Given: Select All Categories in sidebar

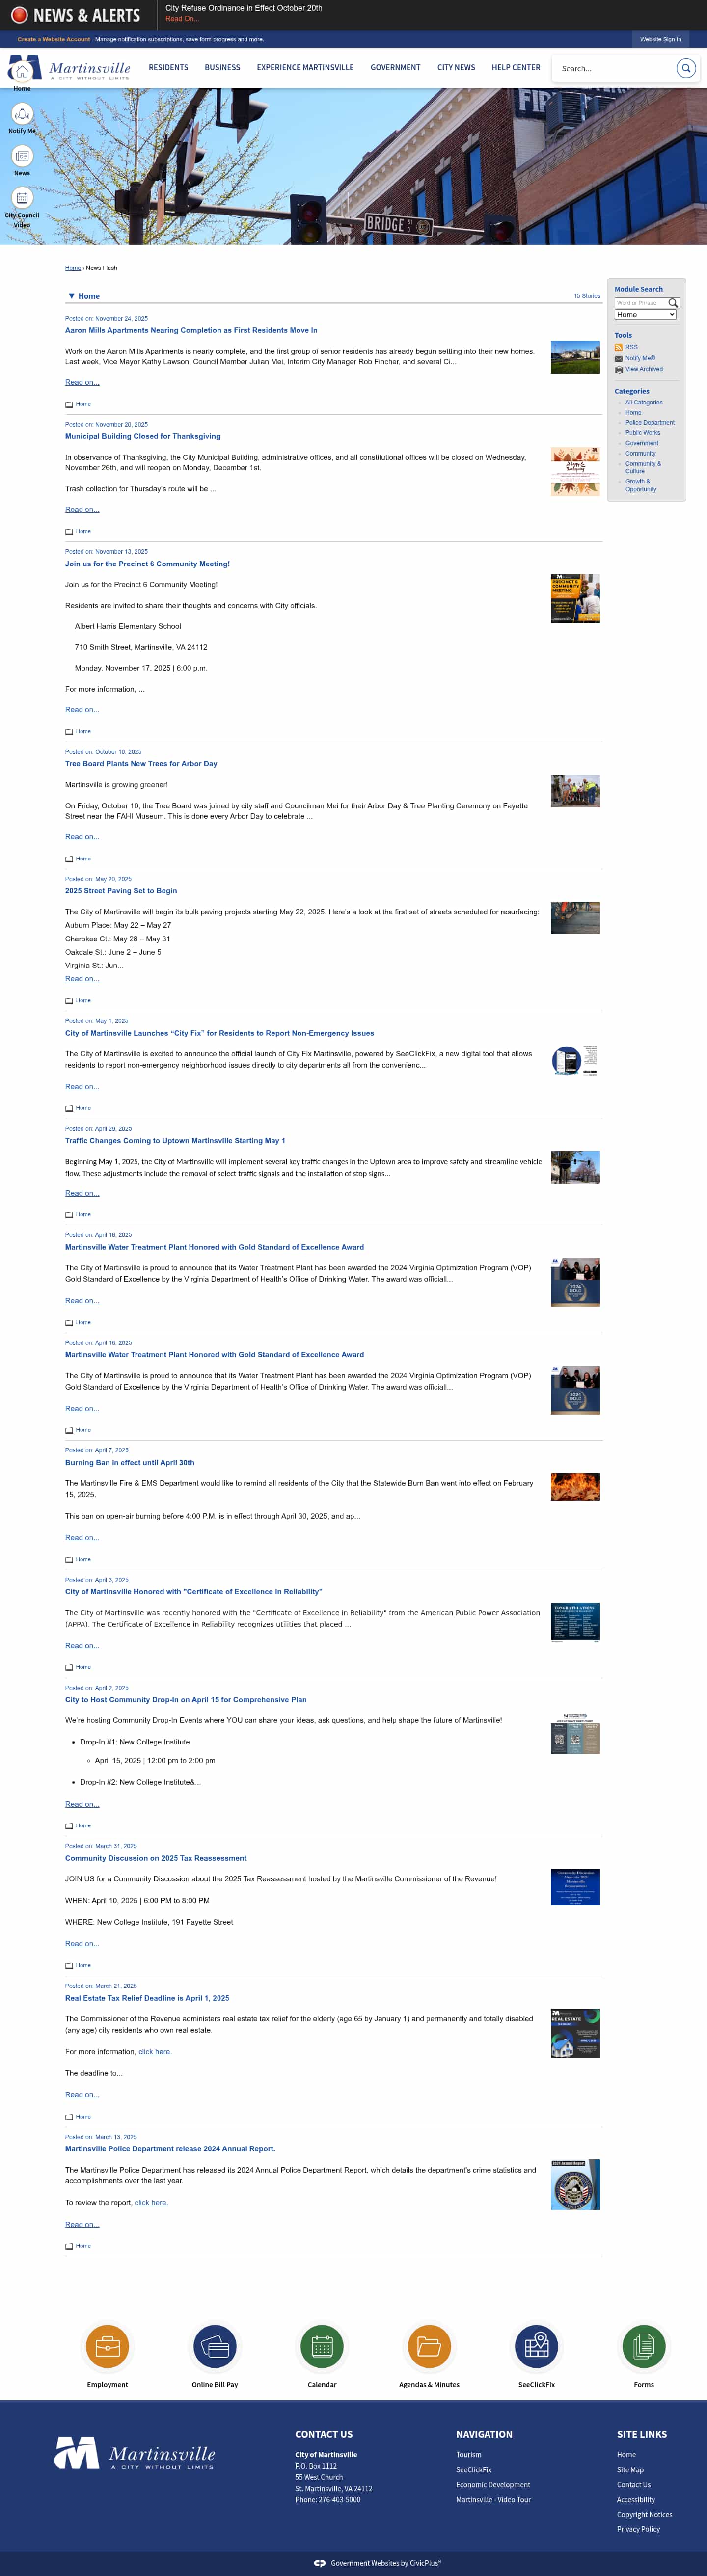Looking at the screenshot, I should click(x=644, y=403).
